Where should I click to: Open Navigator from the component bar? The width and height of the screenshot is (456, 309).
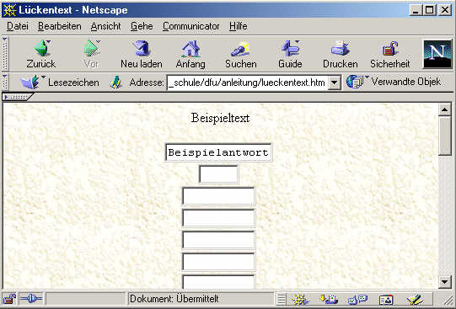tap(299, 300)
